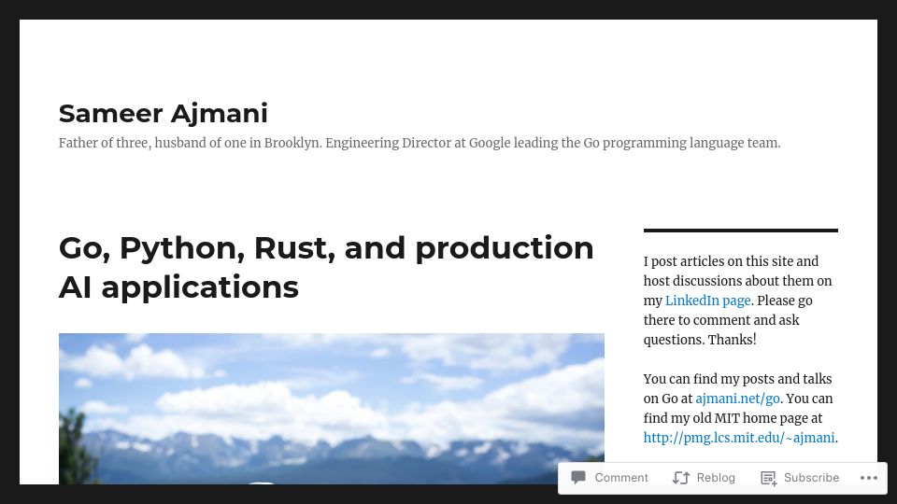Viewport: 897px width, 504px height.
Task: Select the Reblog label in action bar
Action: [x=716, y=477]
